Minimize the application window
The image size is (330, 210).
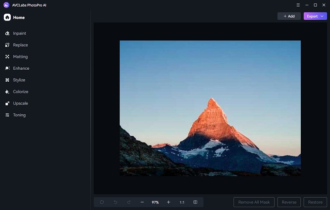[307, 5]
